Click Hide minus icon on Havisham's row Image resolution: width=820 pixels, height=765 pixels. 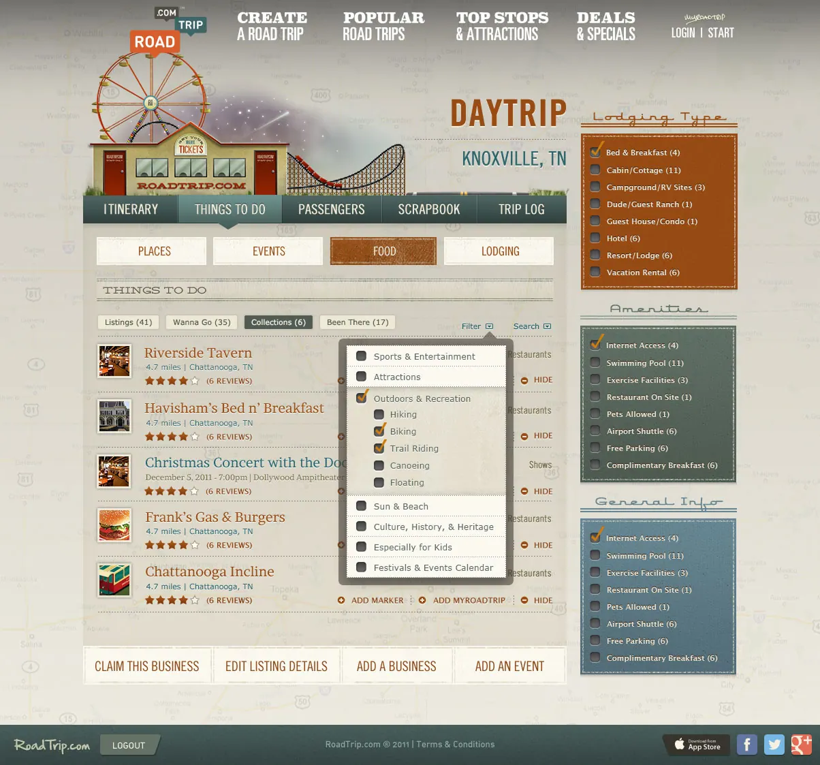(524, 436)
